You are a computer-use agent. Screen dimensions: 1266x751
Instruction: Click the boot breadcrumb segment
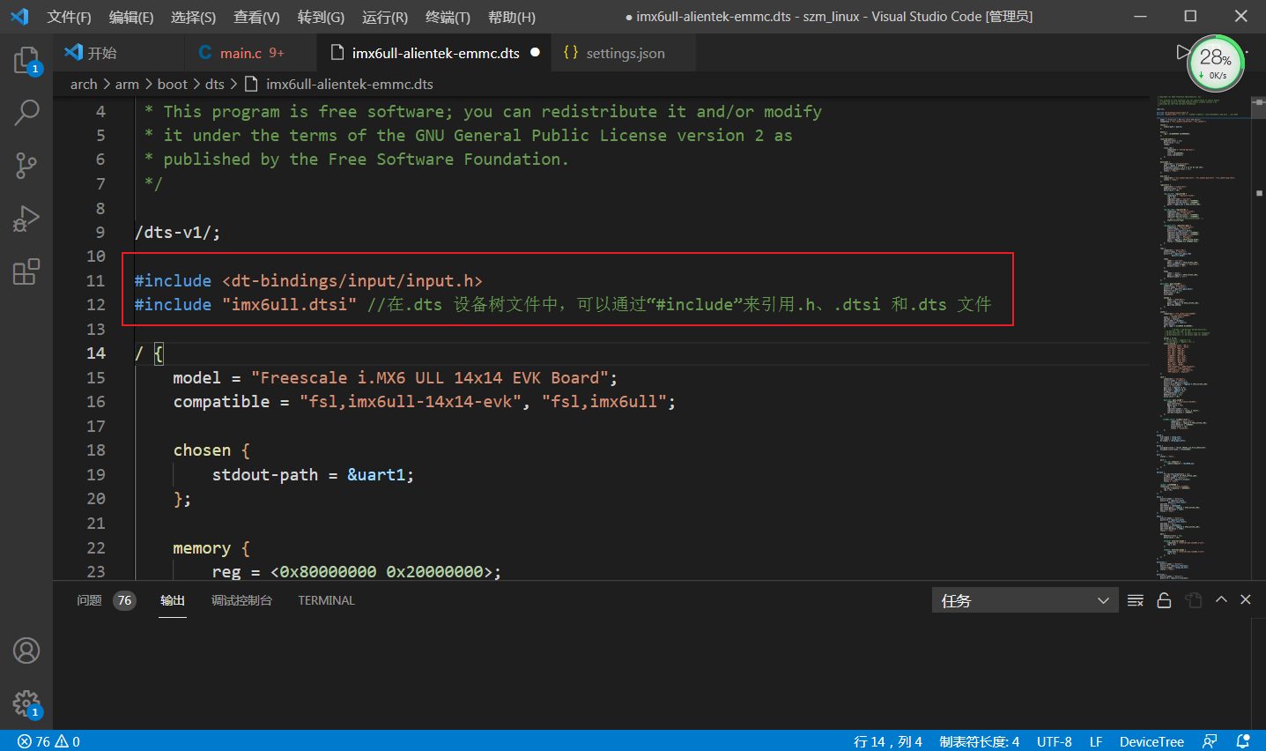coord(173,84)
